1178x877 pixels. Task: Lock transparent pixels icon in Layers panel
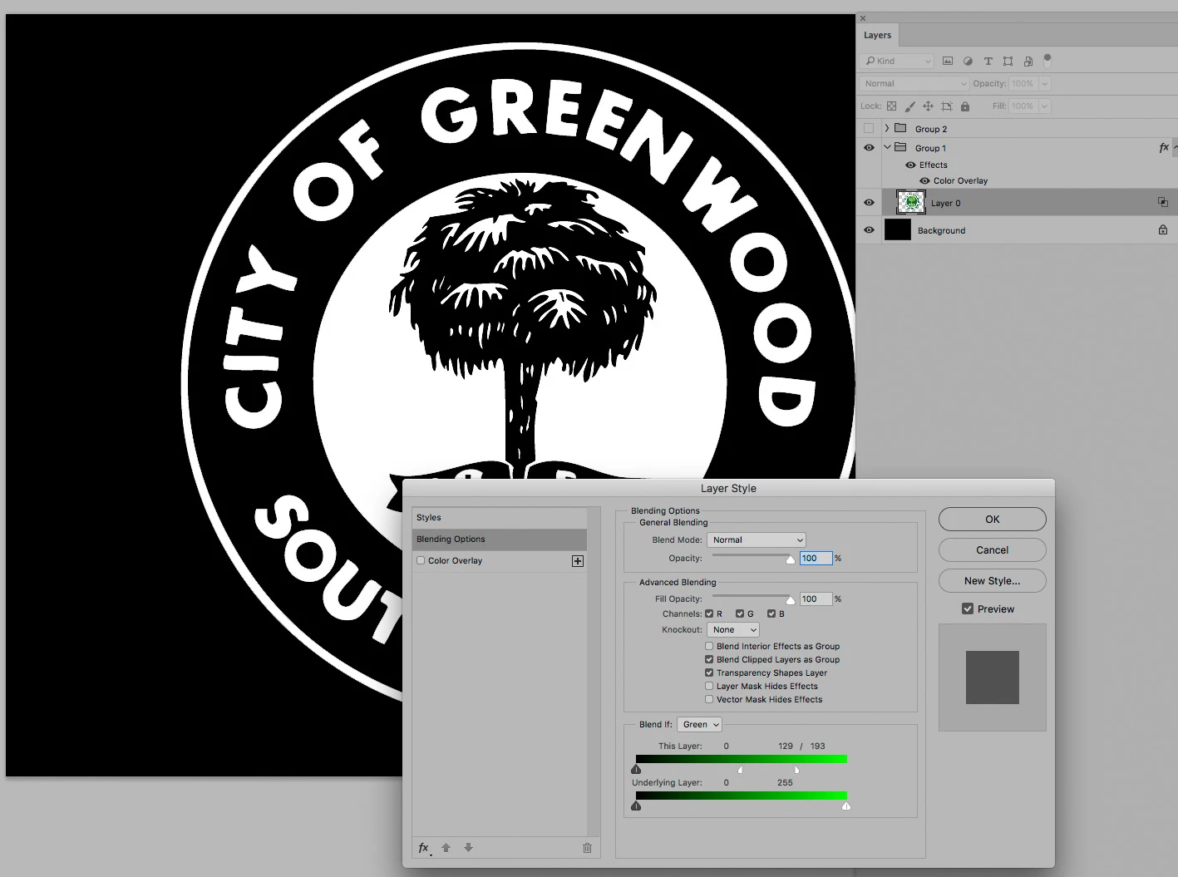point(891,106)
